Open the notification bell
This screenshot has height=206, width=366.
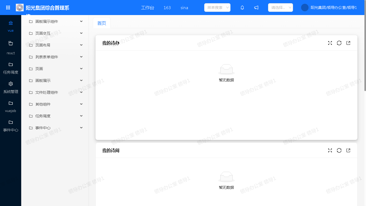tap(242, 8)
